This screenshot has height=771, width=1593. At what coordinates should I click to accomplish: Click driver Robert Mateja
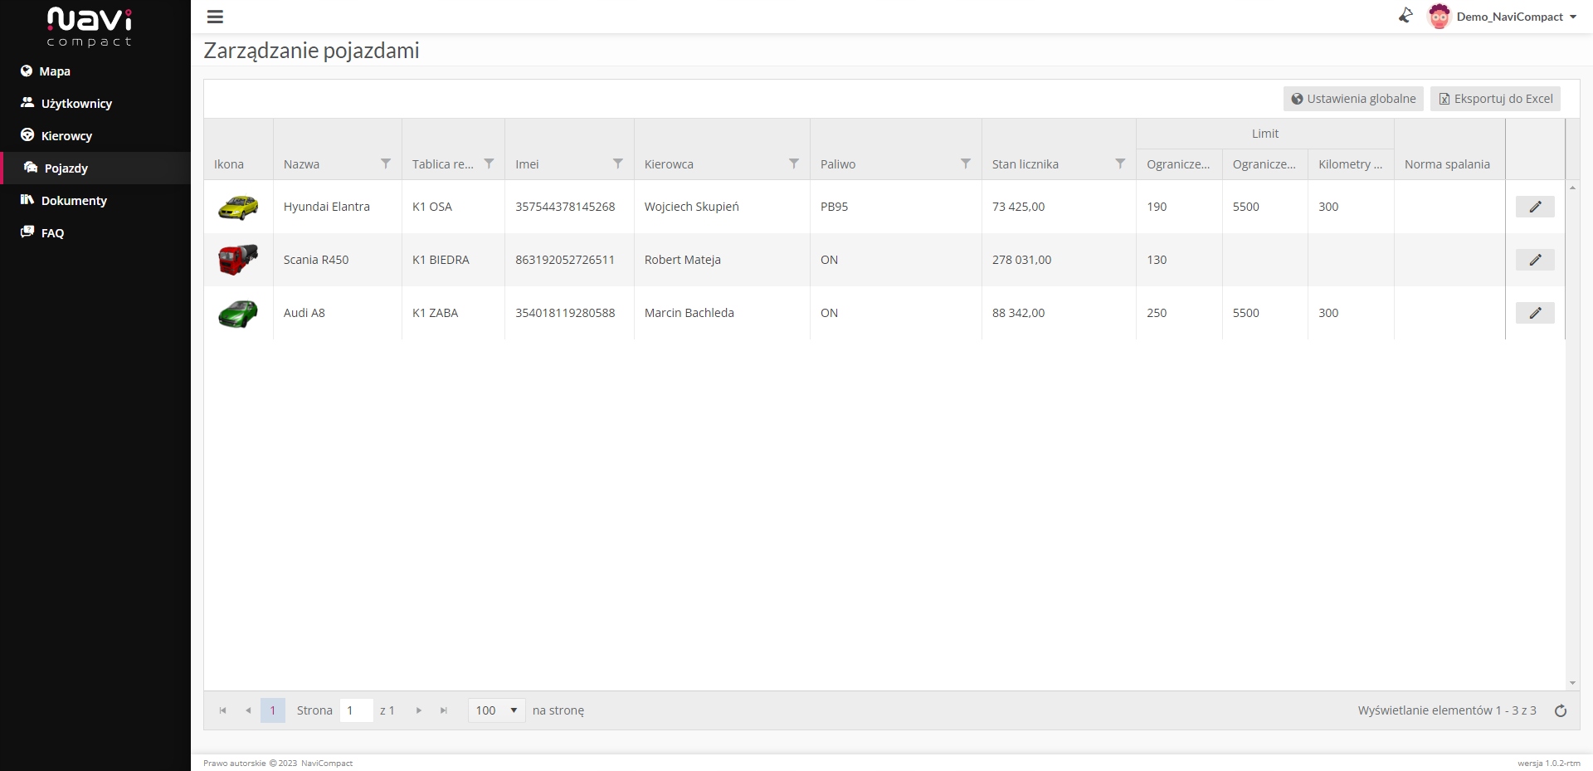[683, 260]
